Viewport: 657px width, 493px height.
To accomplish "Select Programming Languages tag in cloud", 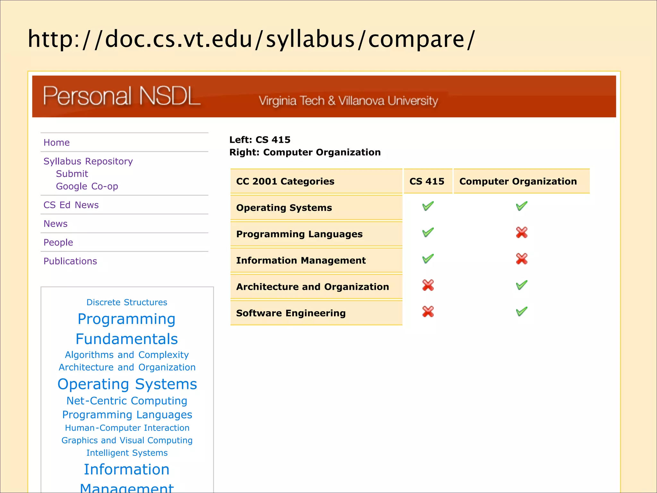I will [127, 415].
